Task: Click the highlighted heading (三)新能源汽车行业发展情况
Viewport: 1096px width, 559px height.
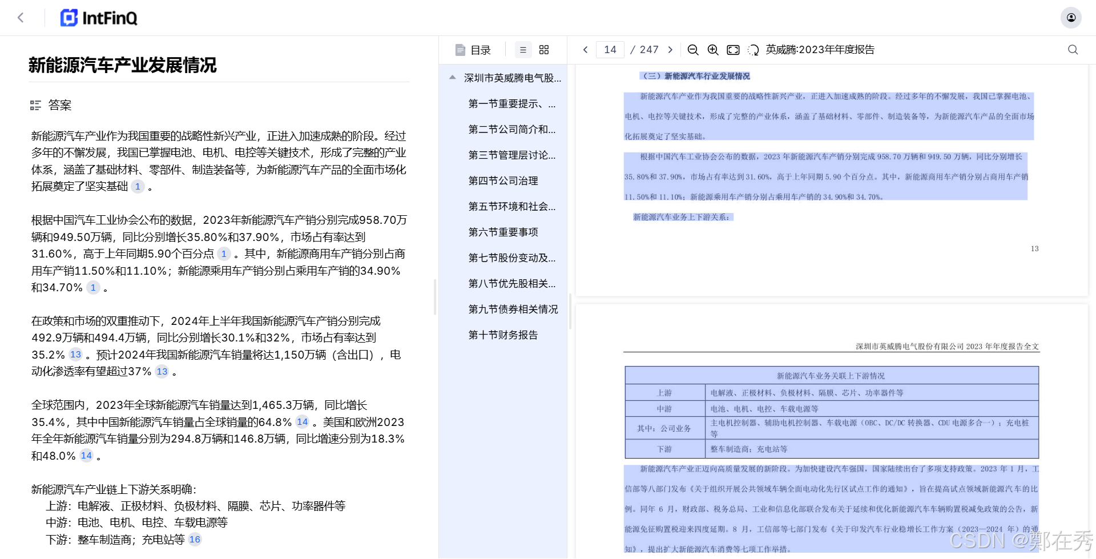Action: [695, 76]
